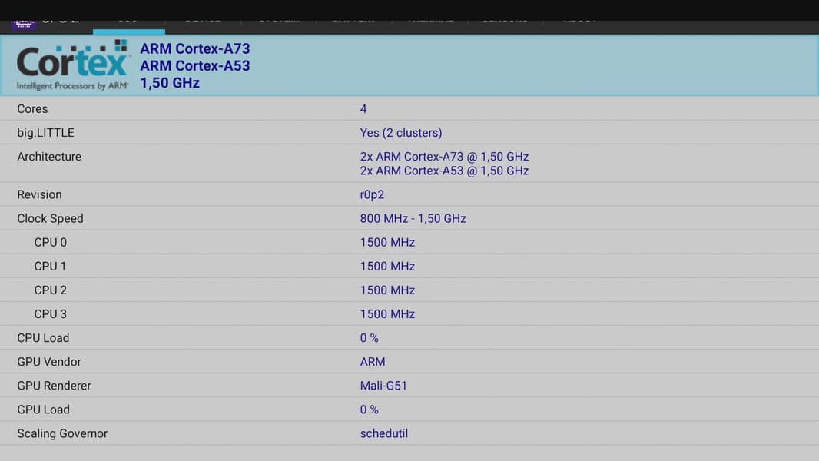819x461 pixels.
Task: Click the Mali-G51 value
Action: pos(383,386)
